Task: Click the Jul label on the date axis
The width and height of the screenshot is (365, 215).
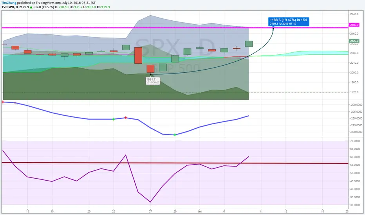Action: click(x=199, y=211)
